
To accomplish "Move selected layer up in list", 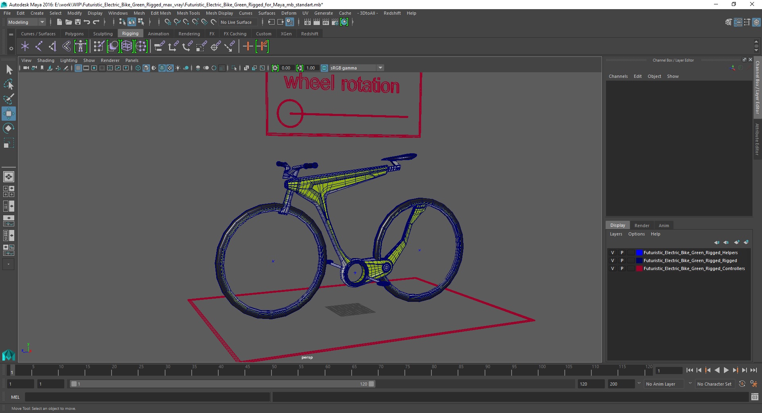I will click(717, 242).
